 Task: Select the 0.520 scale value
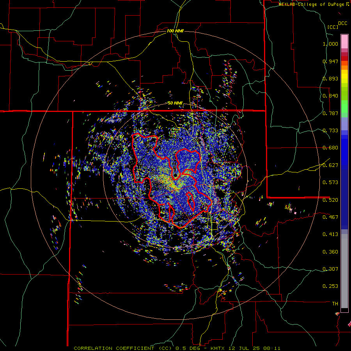[x=330, y=200]
